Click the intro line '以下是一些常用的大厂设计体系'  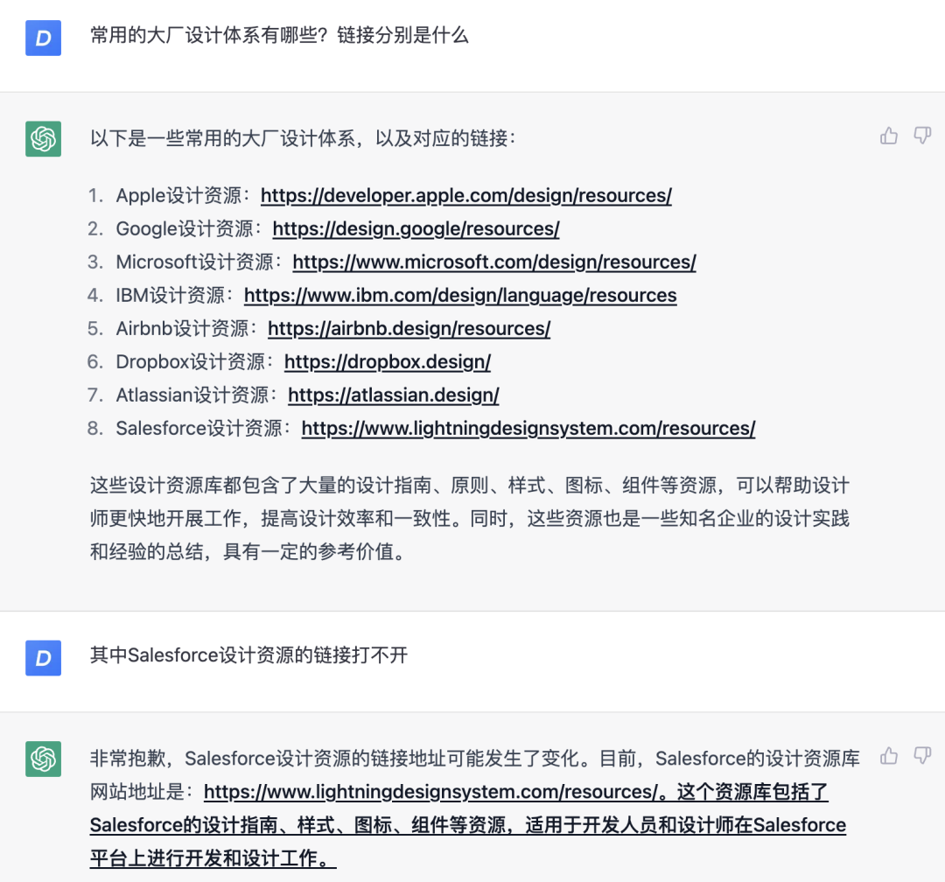pyautogui.click(x=223, y=138)
